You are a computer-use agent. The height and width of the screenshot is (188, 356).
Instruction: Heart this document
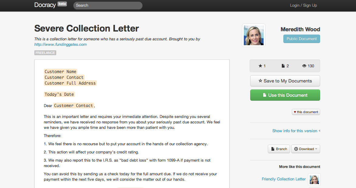(306, 112)
